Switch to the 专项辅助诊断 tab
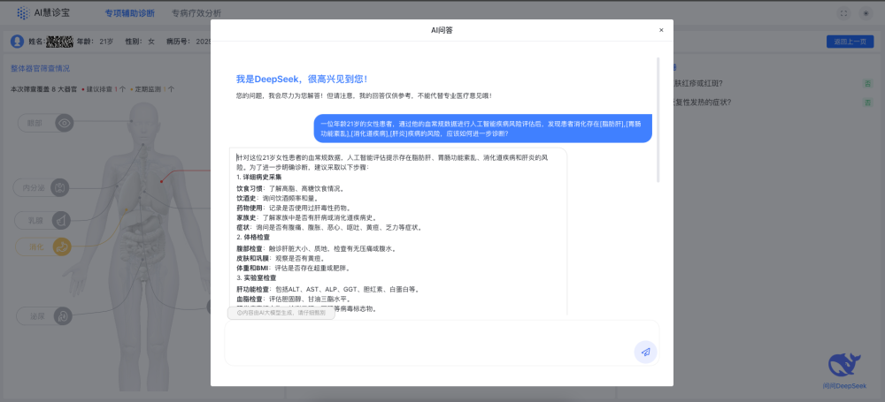This screenshot has width=885, height=402. tap(130, 13)
